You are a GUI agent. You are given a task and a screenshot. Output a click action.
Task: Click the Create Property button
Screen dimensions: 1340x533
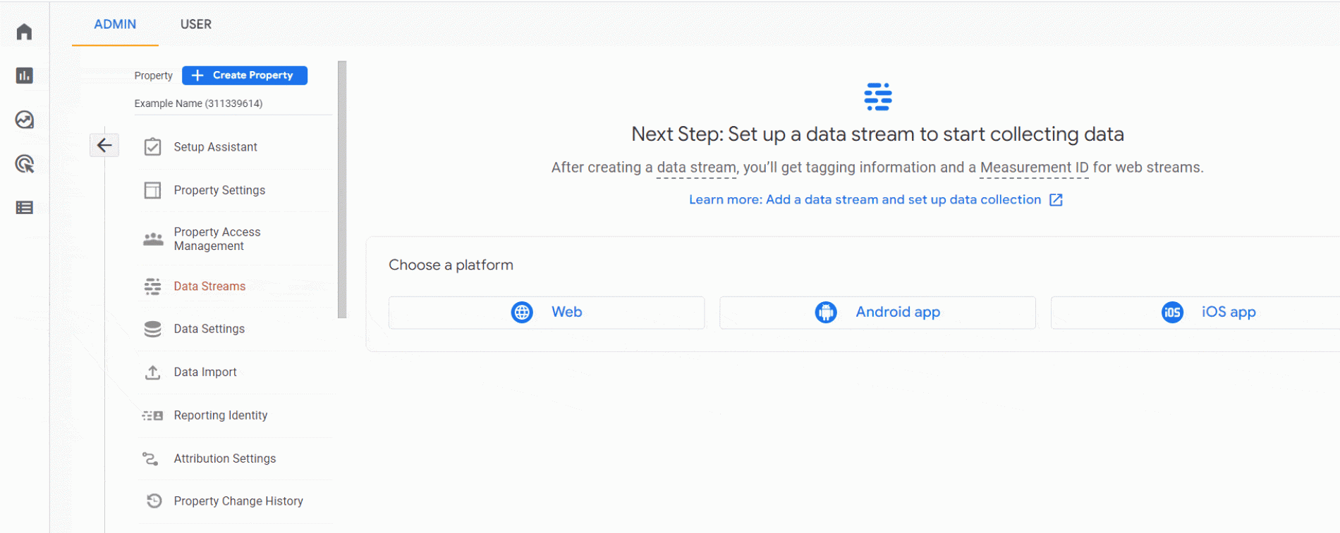[245, 75]
